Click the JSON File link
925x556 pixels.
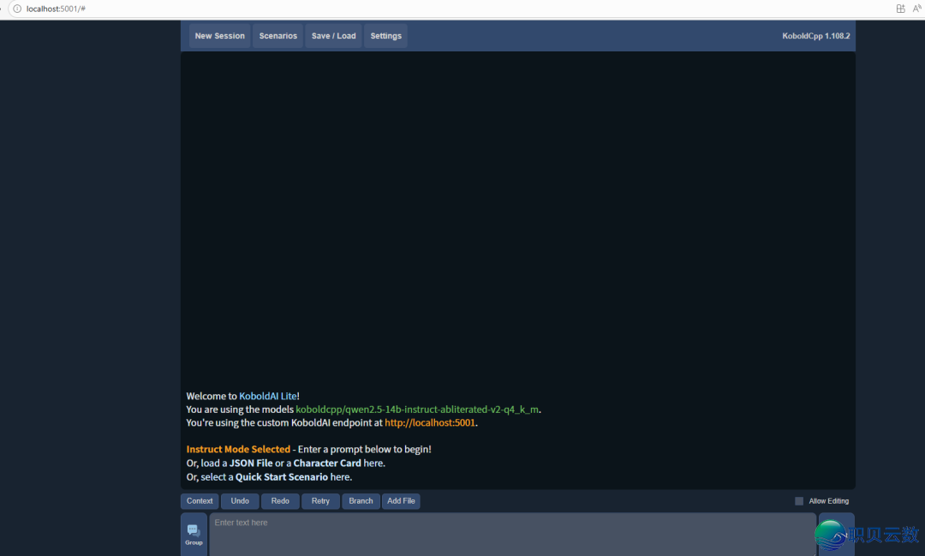(251, 463)
